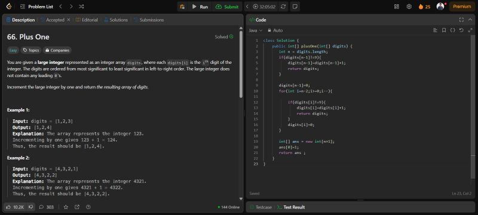This screenshot has height=215, width=478.
Task: Click the 'return ans ;' code line
Action: pyautogui.click(x=292, y=153)
